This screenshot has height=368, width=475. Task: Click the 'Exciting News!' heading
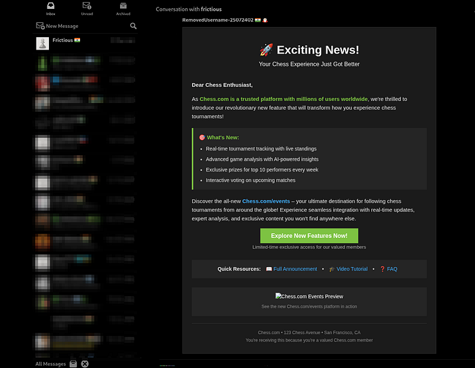tap(318, 50)
